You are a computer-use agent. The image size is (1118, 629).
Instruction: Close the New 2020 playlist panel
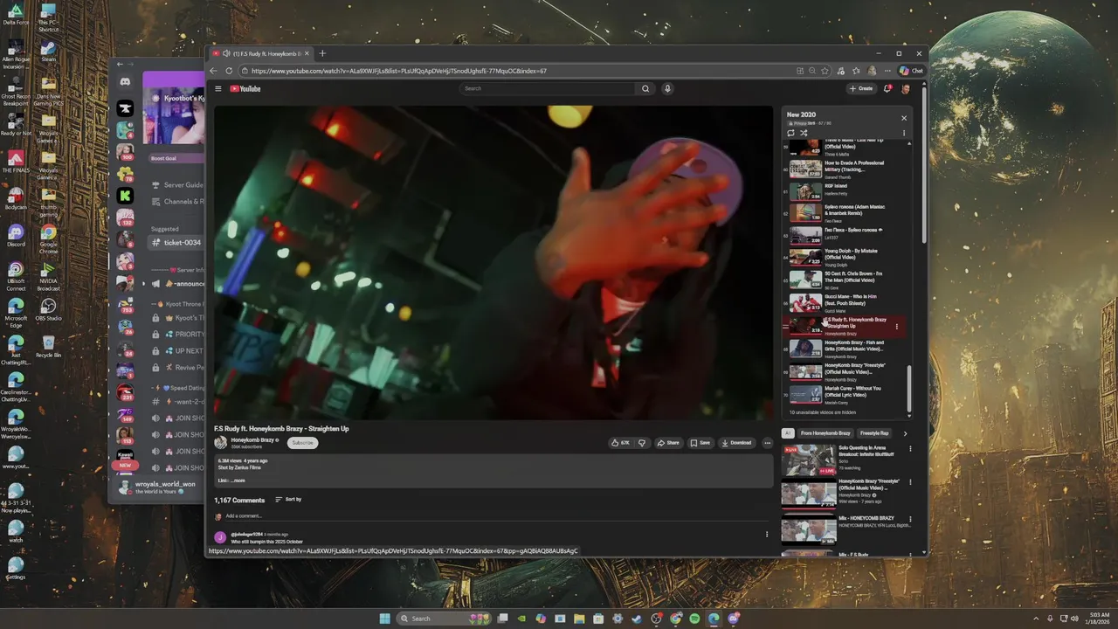904,118
